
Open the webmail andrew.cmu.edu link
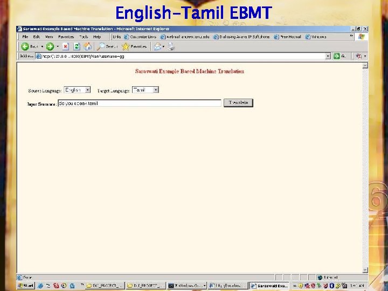click(x=185, y=37)
